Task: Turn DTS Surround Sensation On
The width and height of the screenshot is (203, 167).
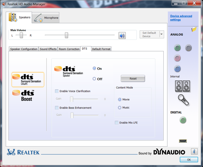Action: pyautogui.click(x=94, y=68)
